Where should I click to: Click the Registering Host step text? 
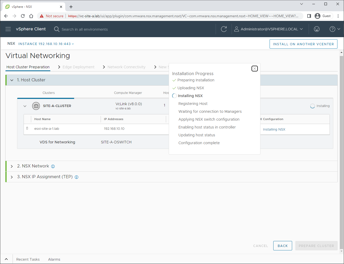coord(193,104)
